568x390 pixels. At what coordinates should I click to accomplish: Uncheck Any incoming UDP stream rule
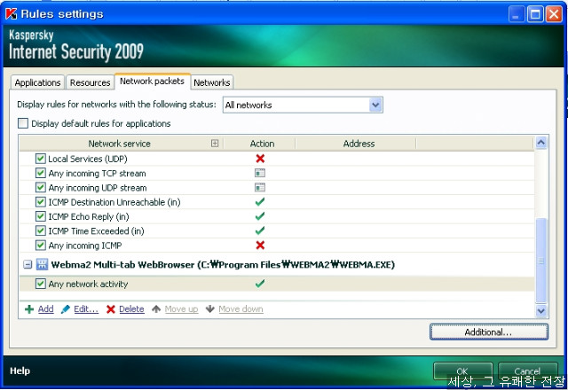pos(41,187)
